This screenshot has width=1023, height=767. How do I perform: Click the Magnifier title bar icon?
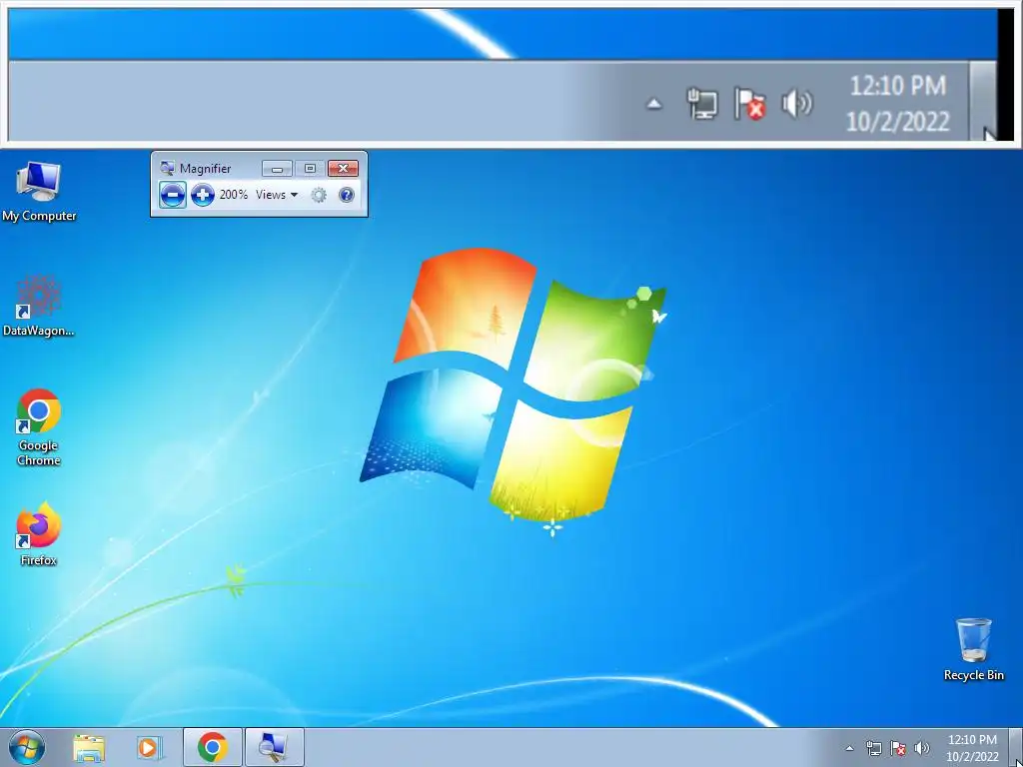coord(167,168)
